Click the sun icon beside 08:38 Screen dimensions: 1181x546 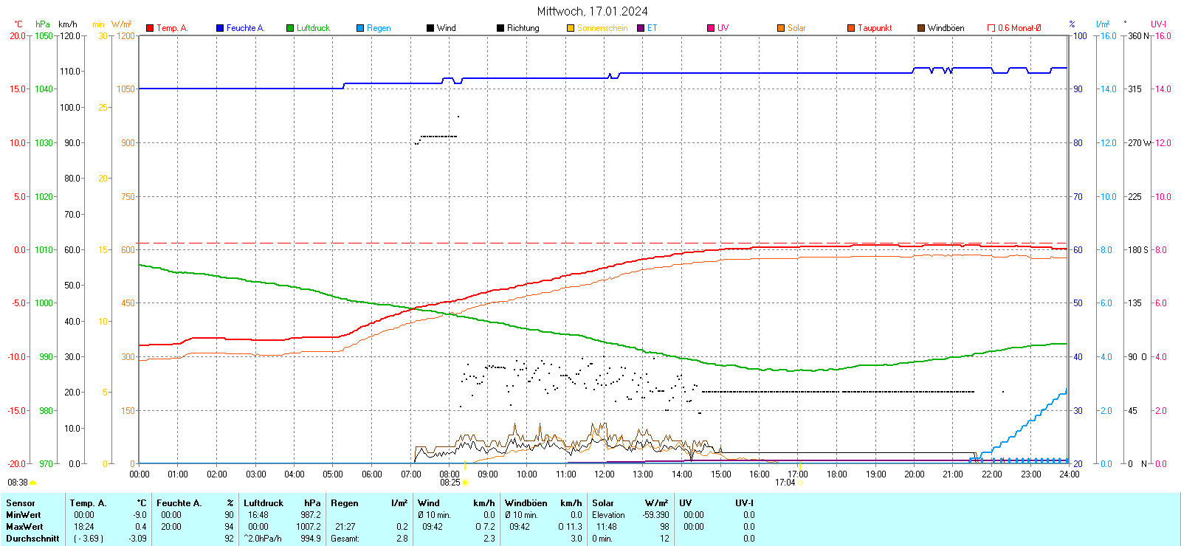[x=33, y=483]
